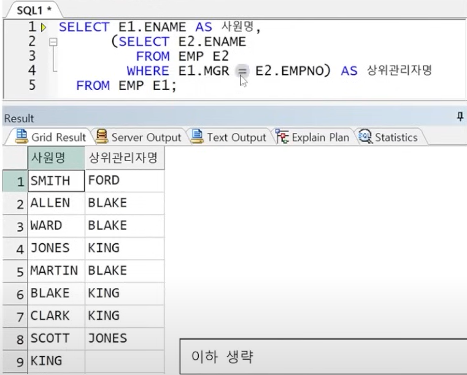The image size is (467, 375).
Task: Click the execution marker arrow on line 1
Action: tap(44, 28)
